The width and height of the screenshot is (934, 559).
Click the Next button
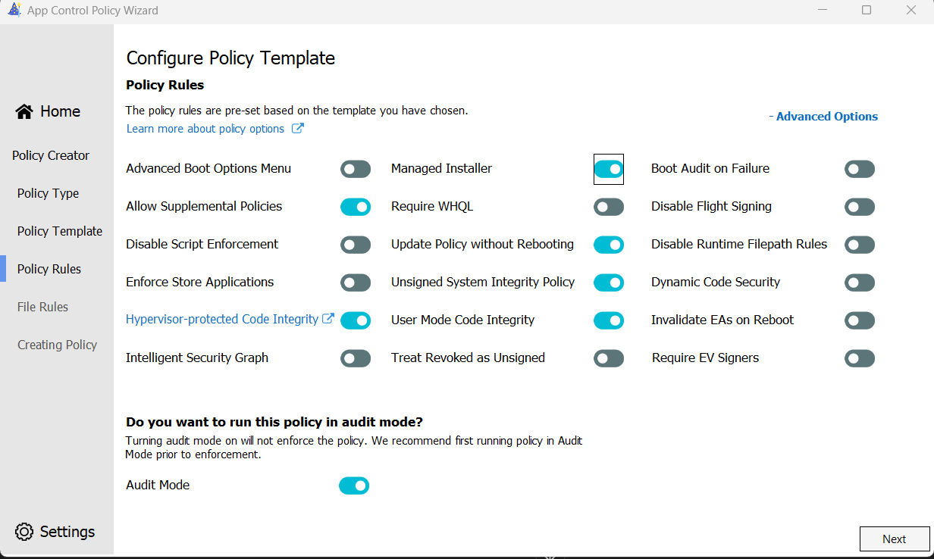coord(895,539)
